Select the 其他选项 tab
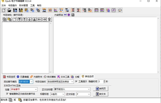 87,76
